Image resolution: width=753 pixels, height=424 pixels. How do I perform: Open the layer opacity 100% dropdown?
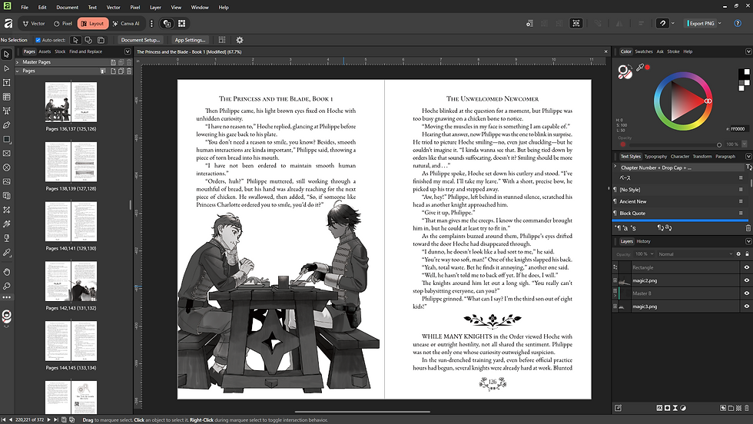[645, 254]
